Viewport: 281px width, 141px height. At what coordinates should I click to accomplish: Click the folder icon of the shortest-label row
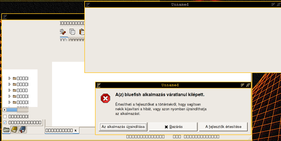(x=15, y=90)
